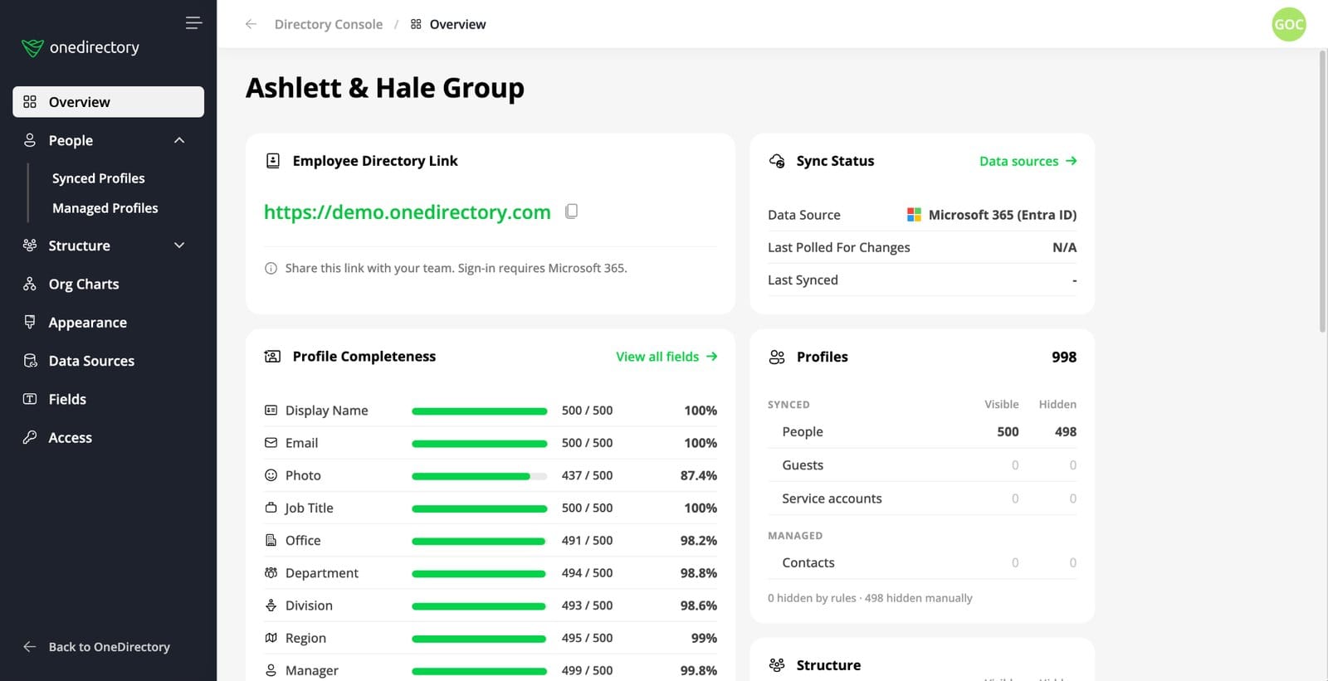This screenshot has height=681, width=1328.
Task: Click the back arrow in the breadcrumb bar
Action: coord(251,24)
